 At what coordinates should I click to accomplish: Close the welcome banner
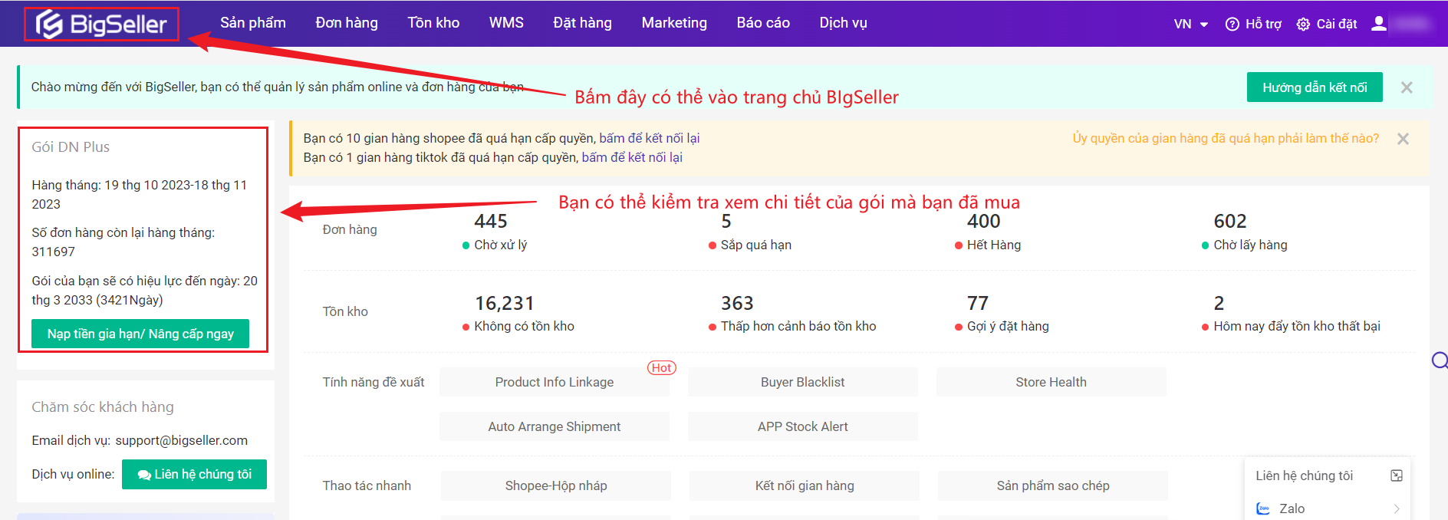(x=1407, y=87)
